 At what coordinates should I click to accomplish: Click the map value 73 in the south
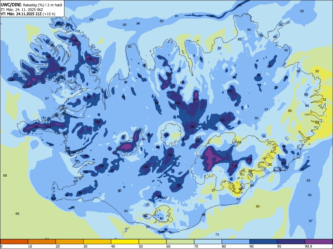point(217,234)
